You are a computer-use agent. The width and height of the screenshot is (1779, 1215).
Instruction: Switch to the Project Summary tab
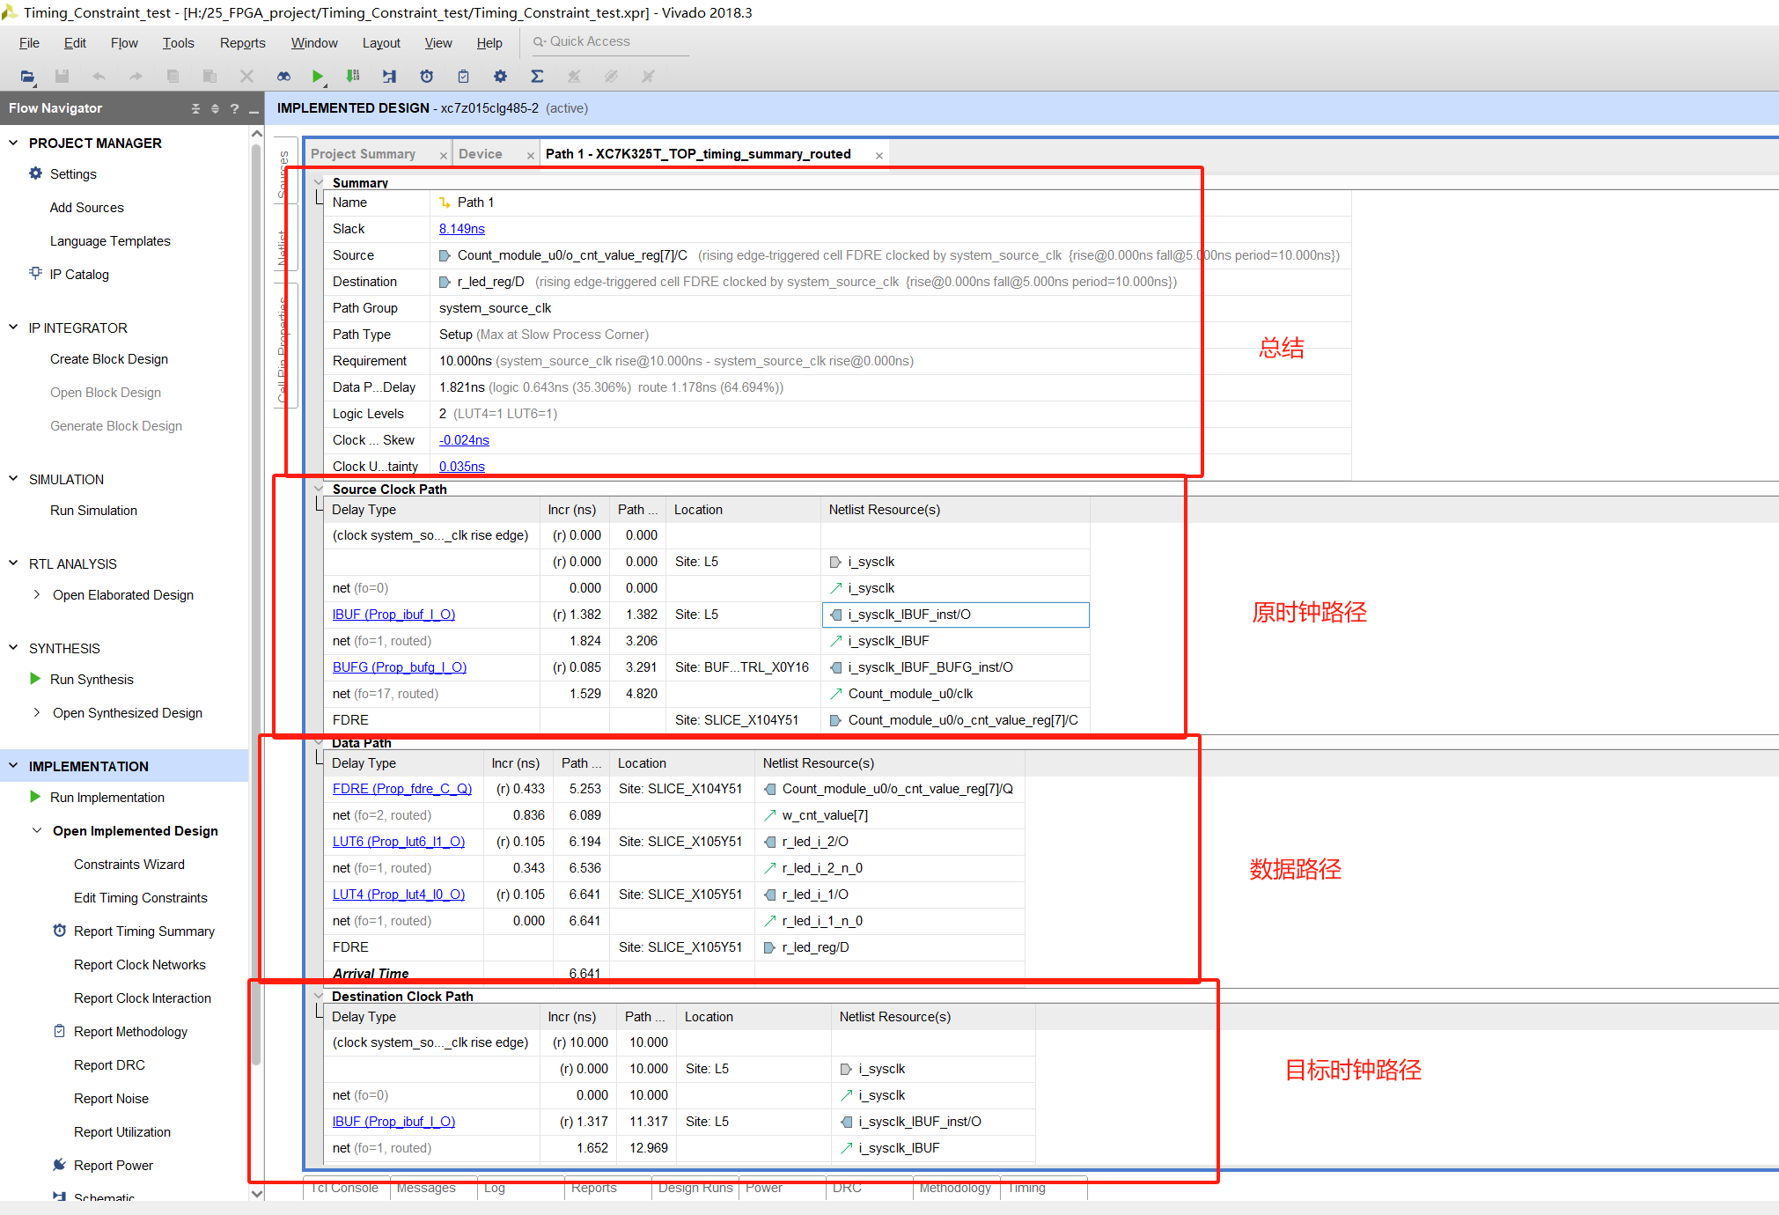pos(363,154)
